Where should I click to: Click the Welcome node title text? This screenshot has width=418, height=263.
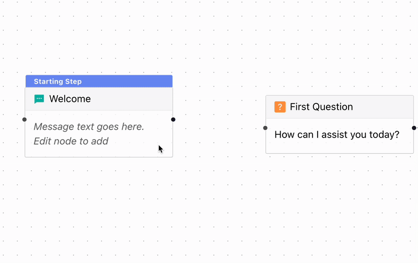(x=70, y=99)
